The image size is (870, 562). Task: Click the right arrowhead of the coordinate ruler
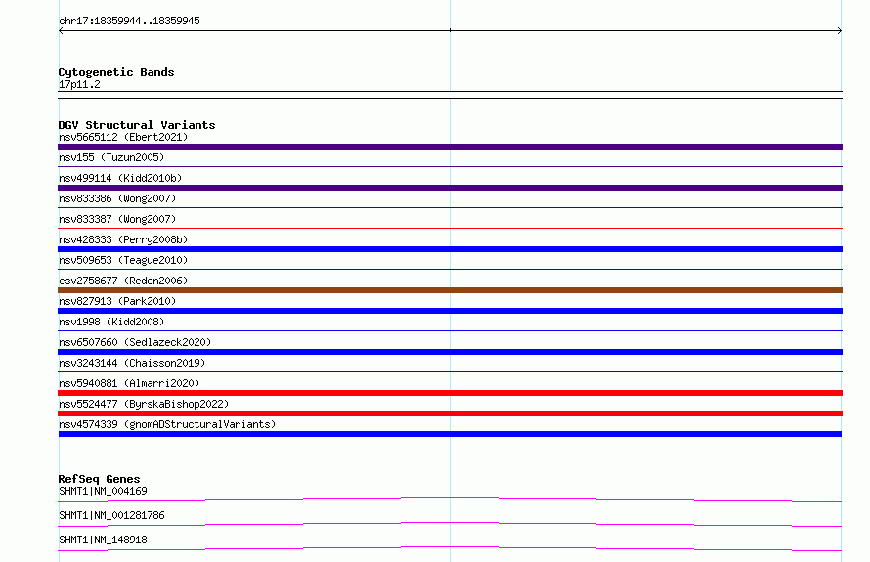click(x=840, y=31)
